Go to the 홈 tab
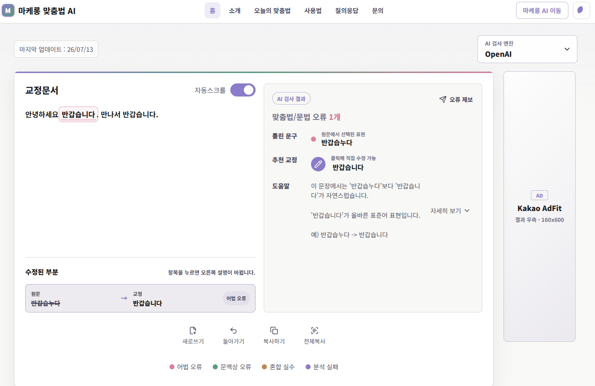This screenshot has height=386, width=595. (x=212, y=10)
